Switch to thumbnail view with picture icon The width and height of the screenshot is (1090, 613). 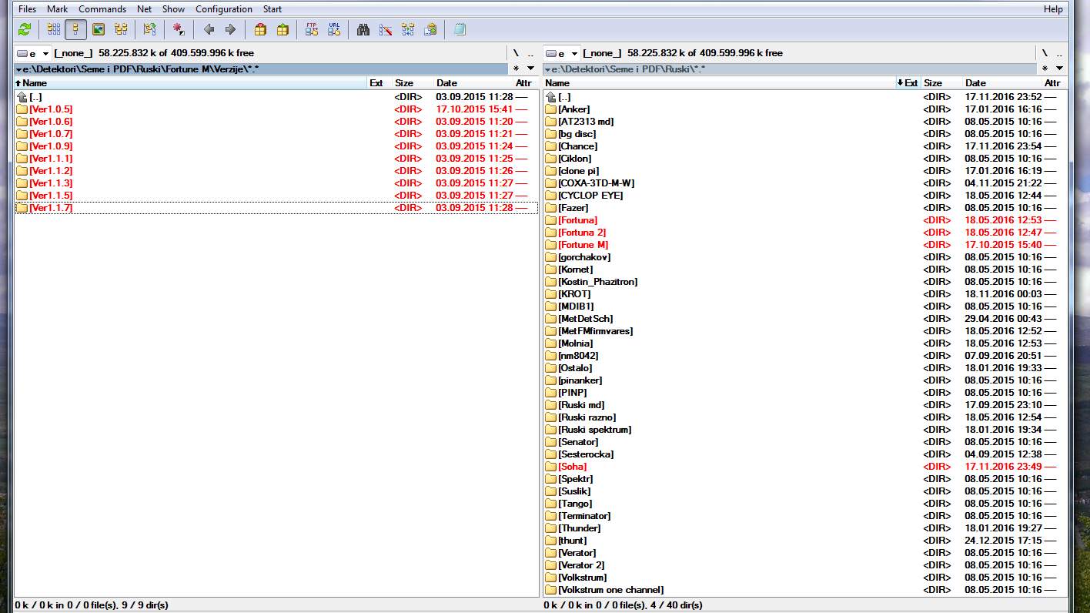(98, 29)
